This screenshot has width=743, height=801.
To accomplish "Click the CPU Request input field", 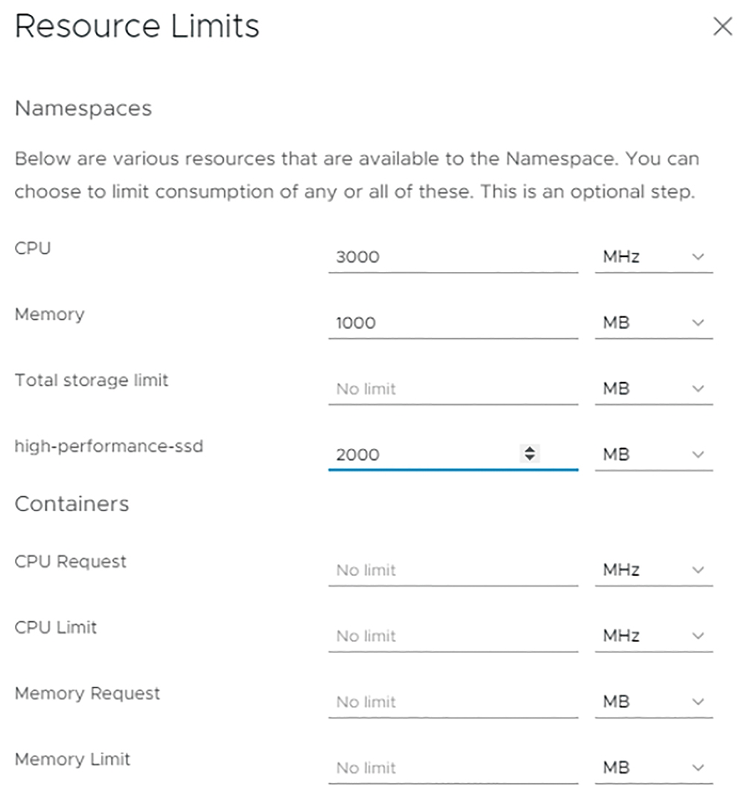I will 453,570.
